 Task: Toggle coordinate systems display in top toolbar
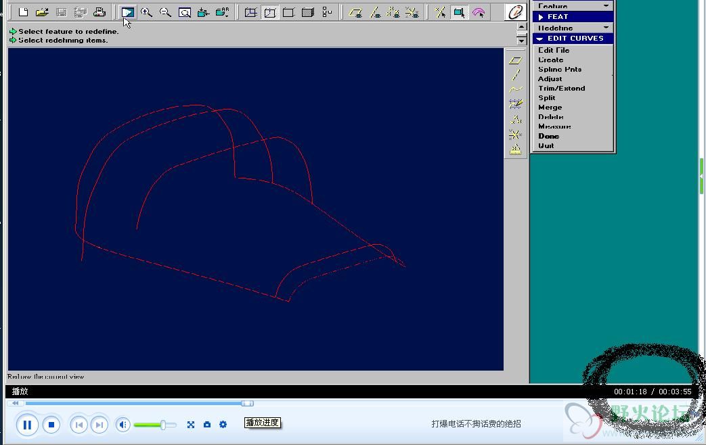pos(412,13)
